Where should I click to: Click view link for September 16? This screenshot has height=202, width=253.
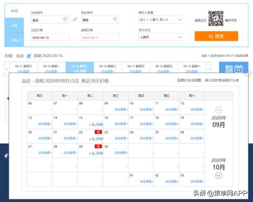121,124
